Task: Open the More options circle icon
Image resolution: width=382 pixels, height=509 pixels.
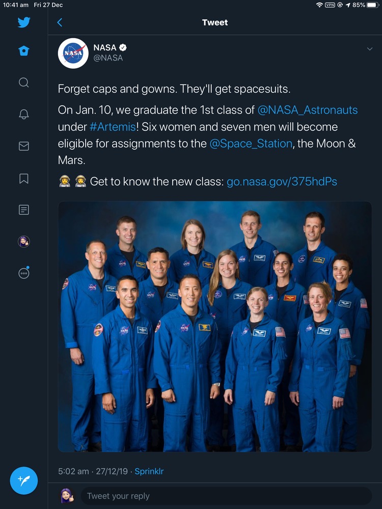Action: [23, 273]
